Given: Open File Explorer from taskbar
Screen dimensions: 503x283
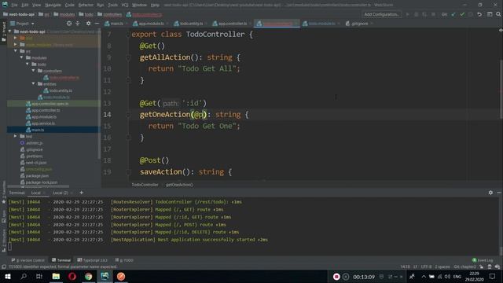Looking at the screenshot, I should [56, 276].
